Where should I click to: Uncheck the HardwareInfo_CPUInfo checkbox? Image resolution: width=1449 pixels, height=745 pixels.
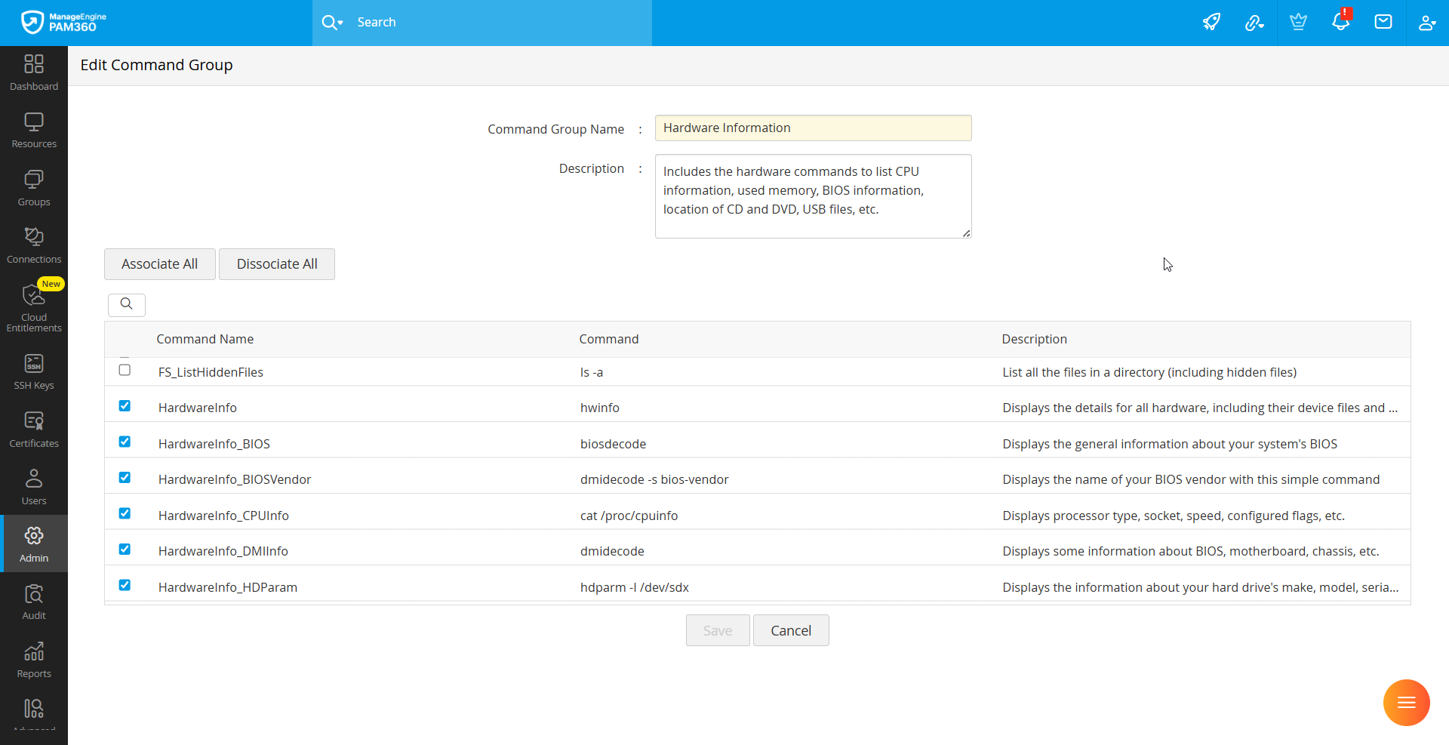(125, 513)
